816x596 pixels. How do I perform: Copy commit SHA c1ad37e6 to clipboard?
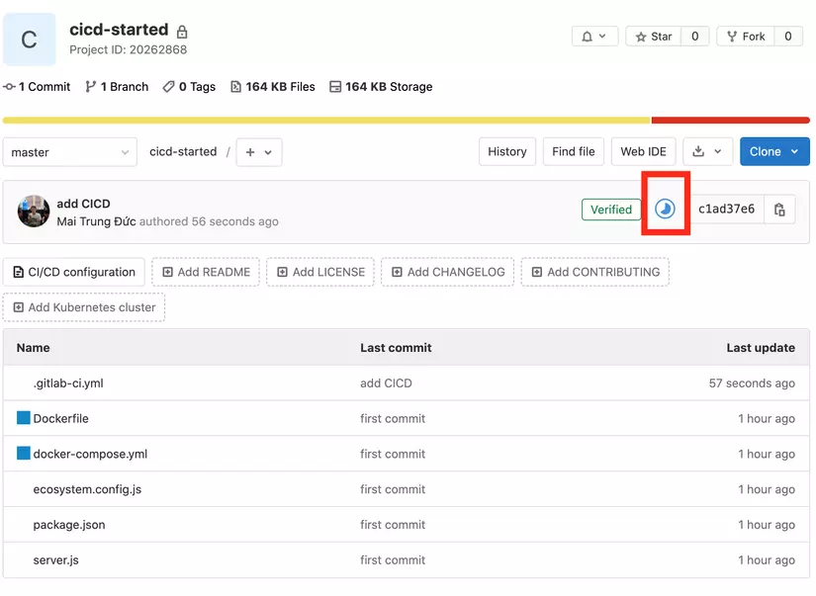778,210
